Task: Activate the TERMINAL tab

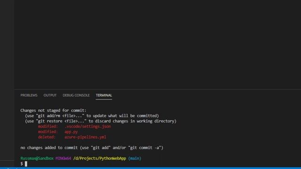Action: click(x=104, y=95)
